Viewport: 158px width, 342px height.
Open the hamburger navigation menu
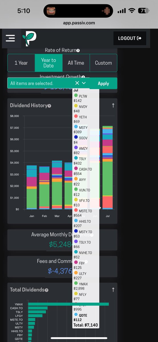[x=10, y=38]
